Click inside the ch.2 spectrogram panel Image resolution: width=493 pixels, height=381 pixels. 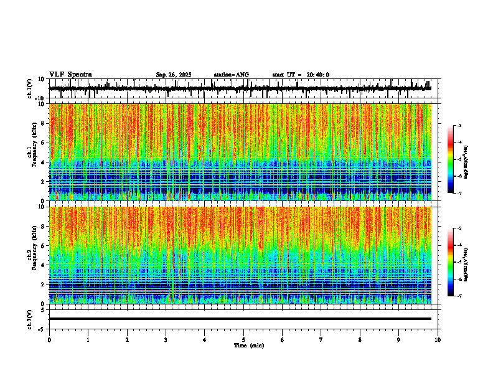pos(240,255)
